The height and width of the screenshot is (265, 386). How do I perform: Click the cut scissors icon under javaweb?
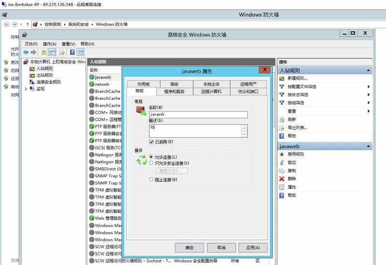(282, 162)
